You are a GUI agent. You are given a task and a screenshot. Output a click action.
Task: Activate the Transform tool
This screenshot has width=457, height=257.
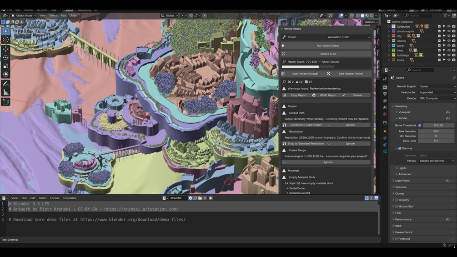click(5, 74)
